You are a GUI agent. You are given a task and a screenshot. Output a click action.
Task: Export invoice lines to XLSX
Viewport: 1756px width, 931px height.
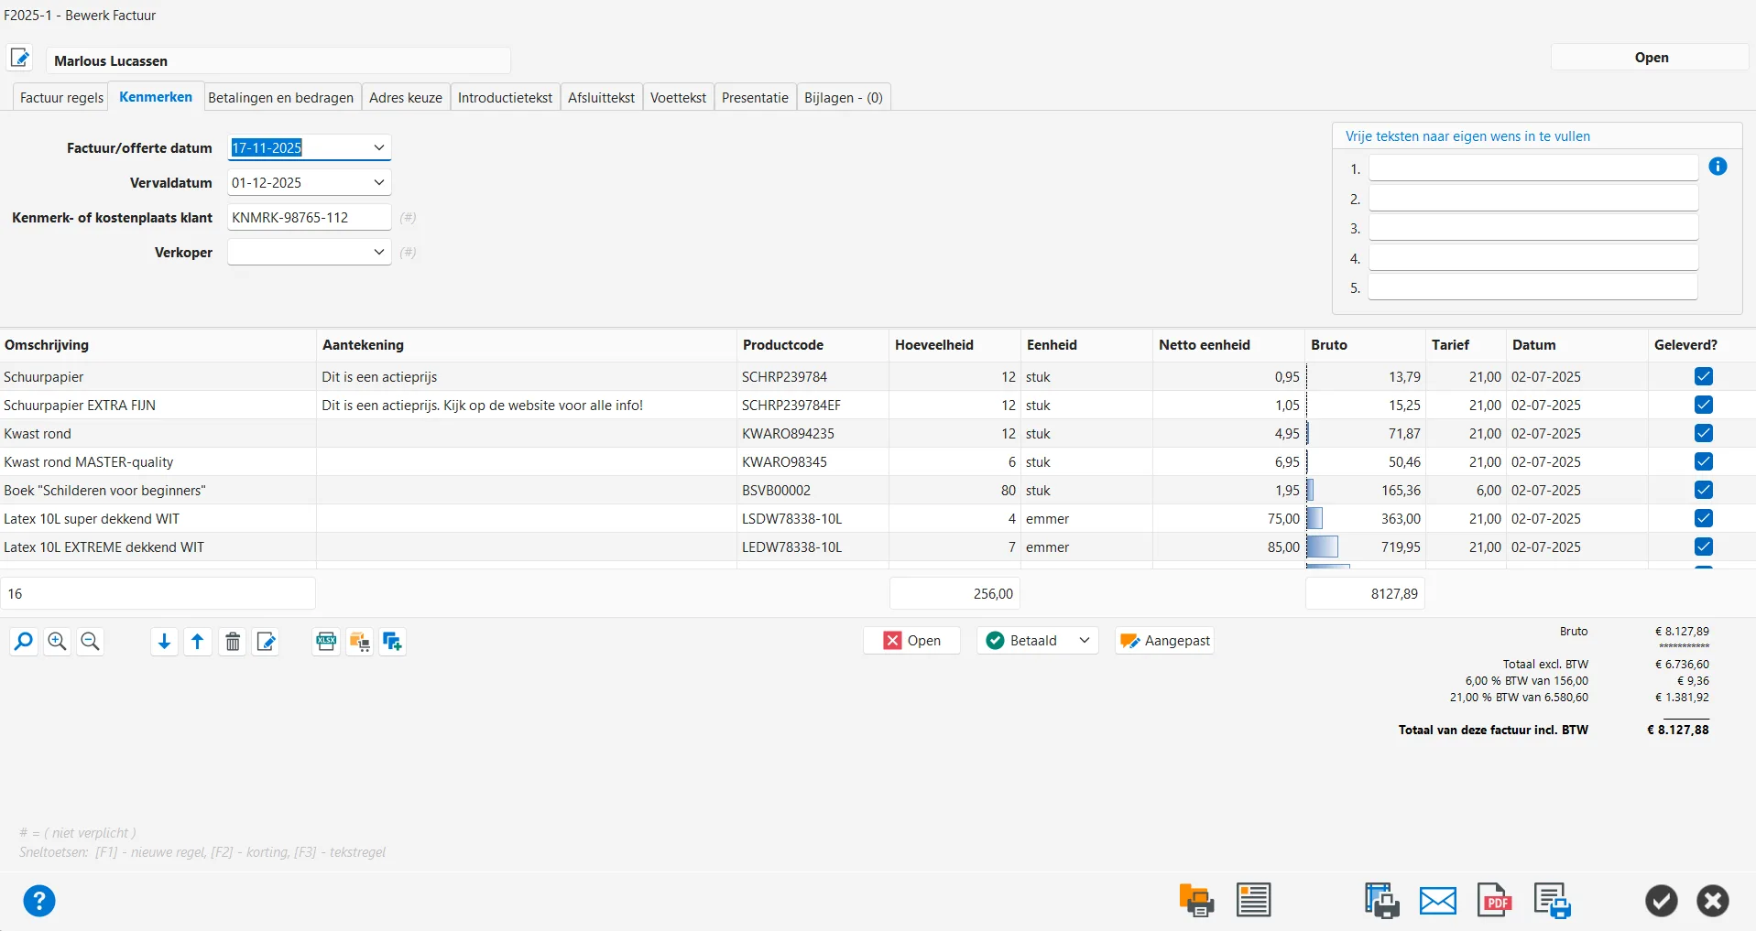point(326,641)
